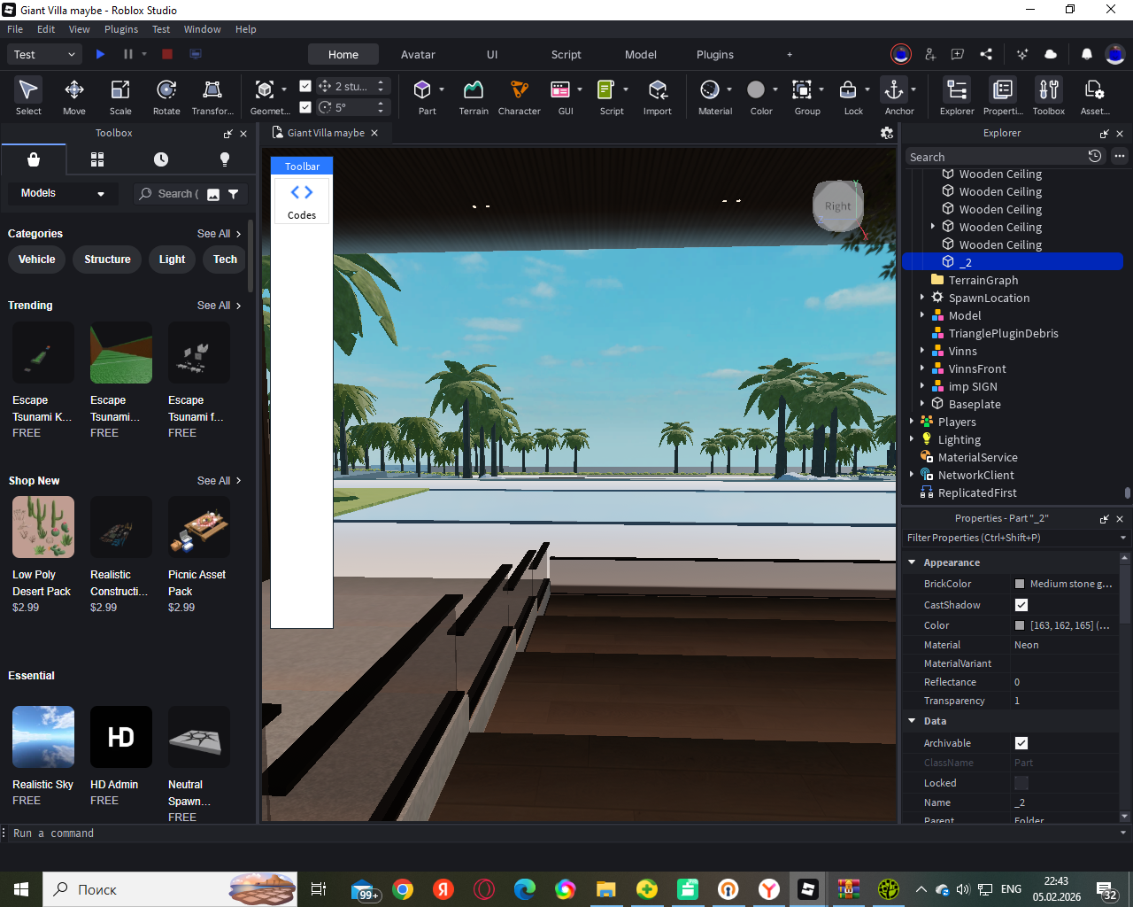This screenshot has width=1133, height=907.
Task: Collapse the Appearance properties section
Action: point(912,562)
